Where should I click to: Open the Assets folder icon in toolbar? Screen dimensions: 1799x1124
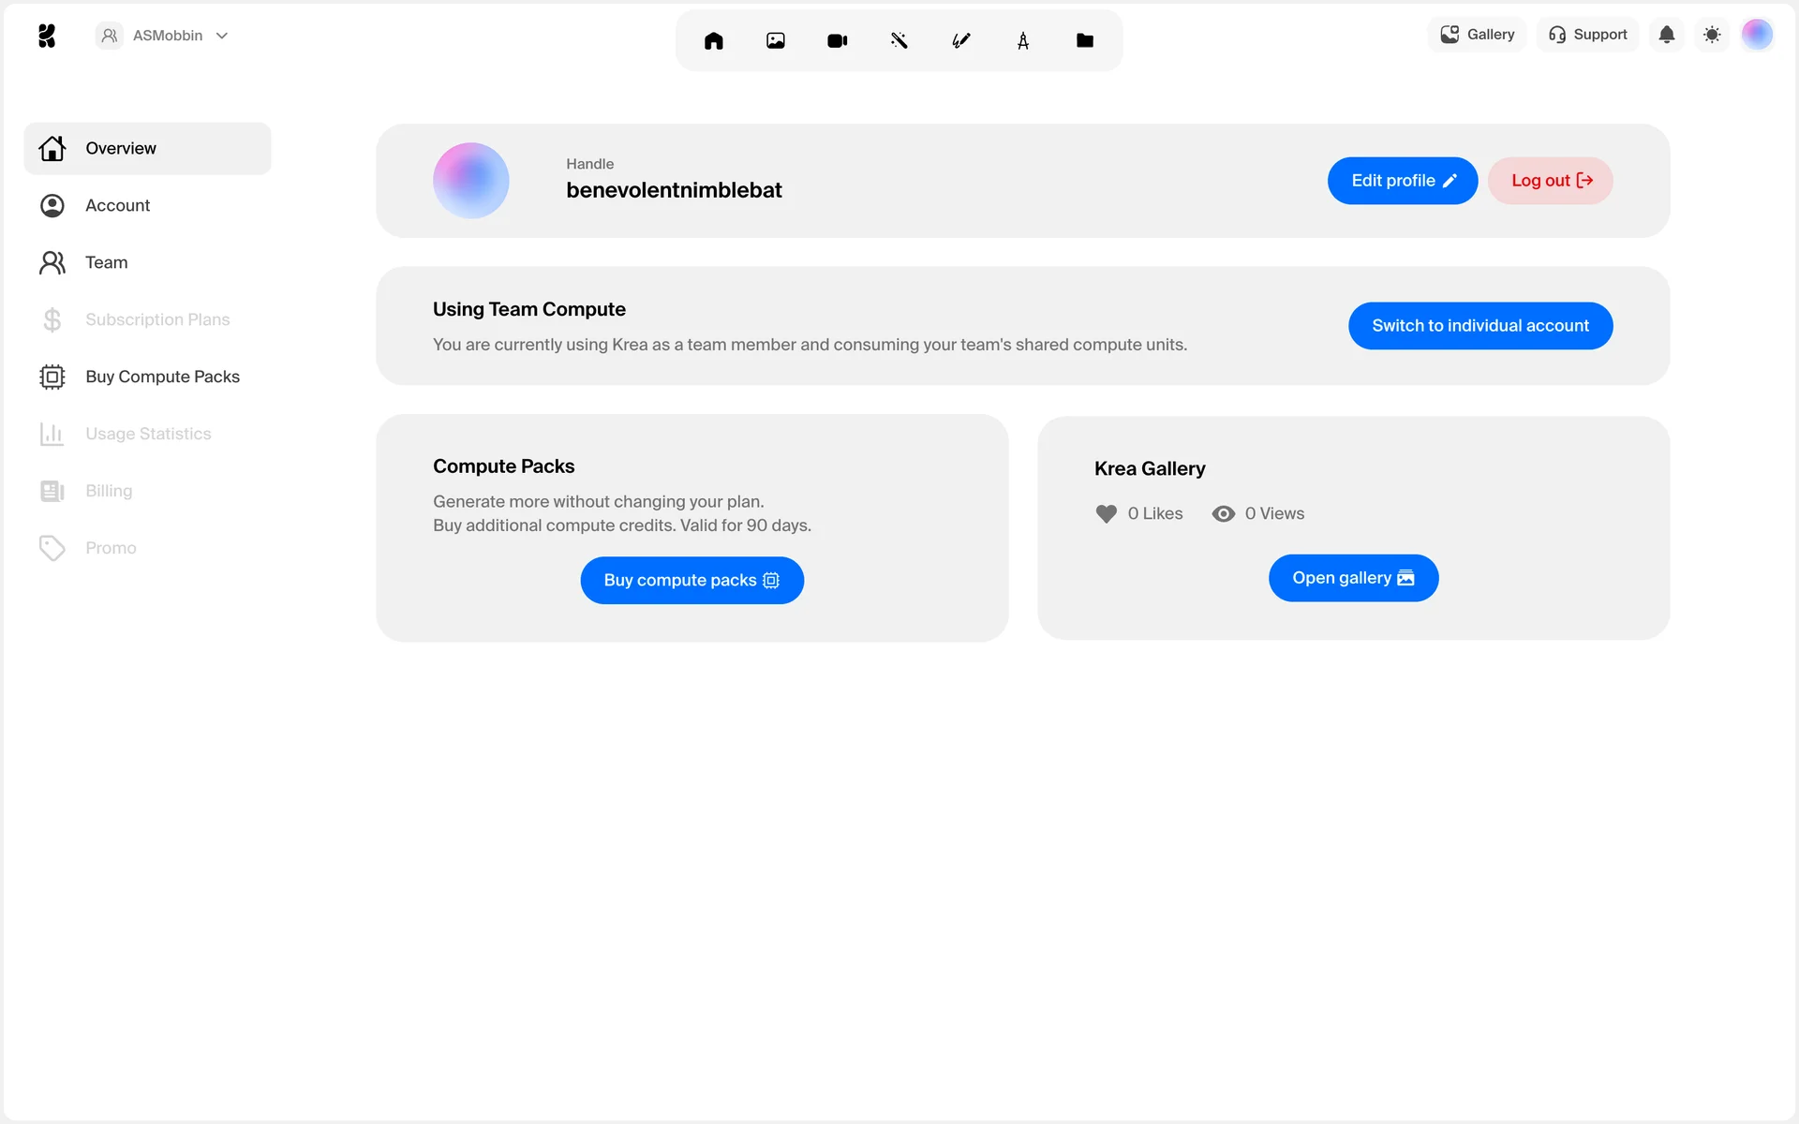click(x=1084, y=40)
